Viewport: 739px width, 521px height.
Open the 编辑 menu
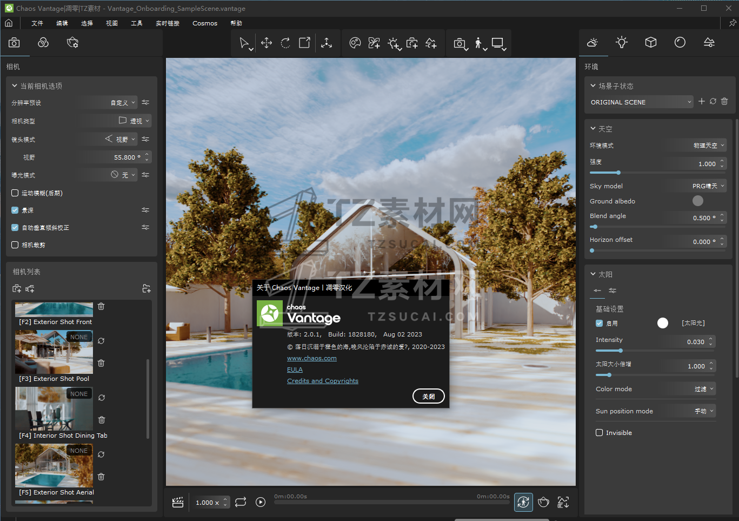[62, 23]
